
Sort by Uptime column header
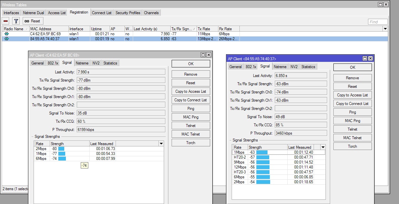[100, 29]
